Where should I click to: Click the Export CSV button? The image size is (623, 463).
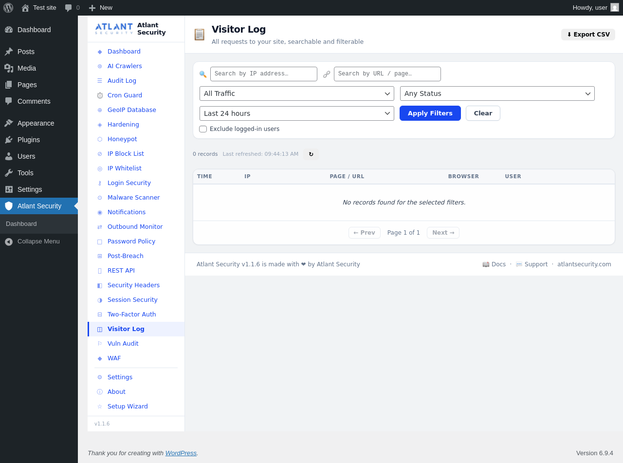[x=588, y=35]
